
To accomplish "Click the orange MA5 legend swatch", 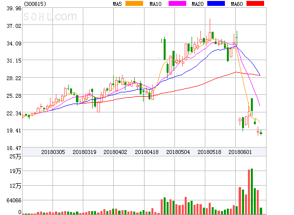I will click(x=134, y=3).
